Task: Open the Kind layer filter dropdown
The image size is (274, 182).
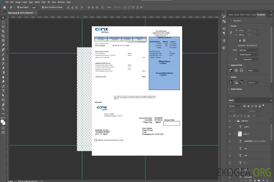Action: coord(235,106)
